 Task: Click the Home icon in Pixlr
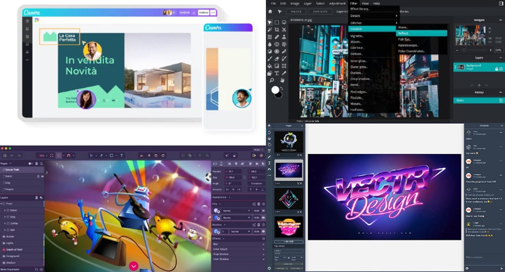point(270,11)
